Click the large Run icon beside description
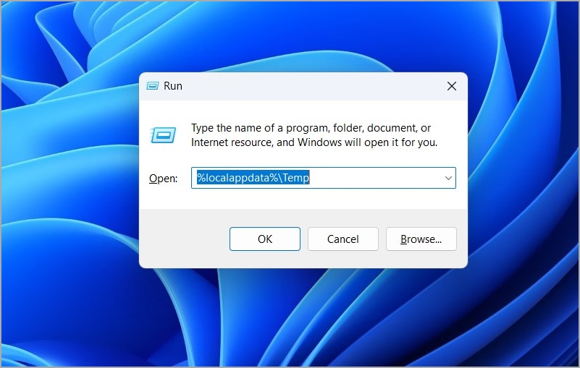Image resolution: width=580 pixels, height=368 pixels. click(163, 135)
